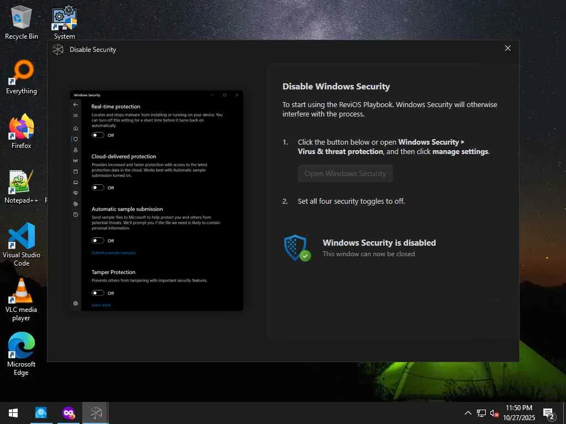Click 'Windows Security' title in preview window

coord(87,95)
